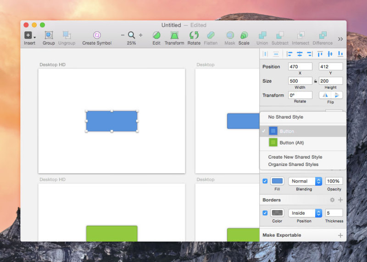The height and width of the screenshot is (262, 367).
Task: Zoom out with the minus icon
Action: coord(122,35)
